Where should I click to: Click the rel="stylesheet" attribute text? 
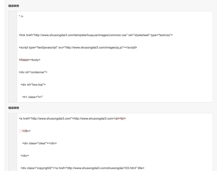pos(139,35)
